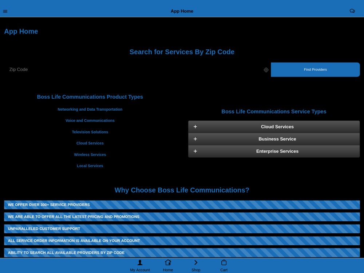Click 'Boss Life Communications Service Types' heading

click(274, 112)
